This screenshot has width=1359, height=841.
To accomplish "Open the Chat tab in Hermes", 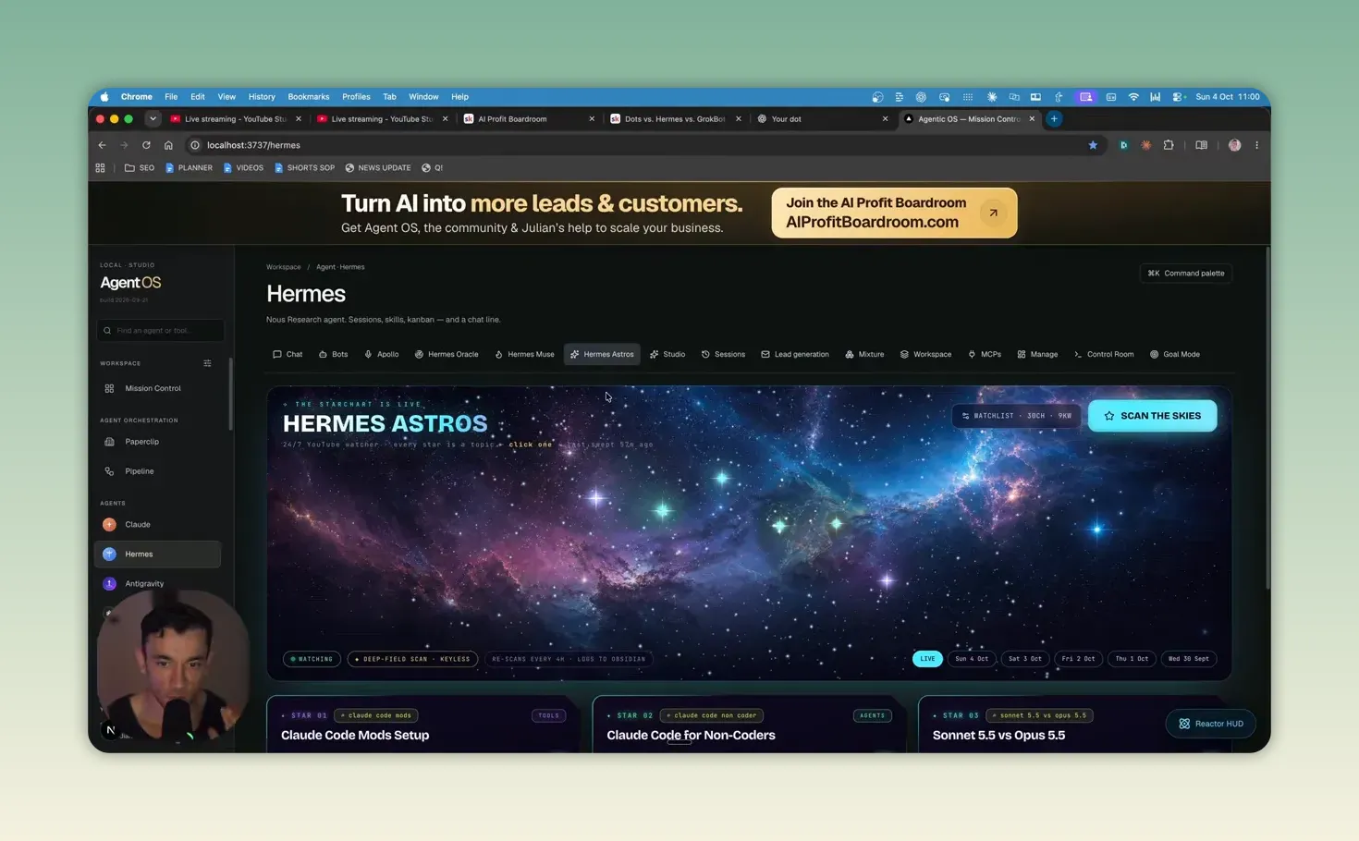I will (x=288, y=354).
